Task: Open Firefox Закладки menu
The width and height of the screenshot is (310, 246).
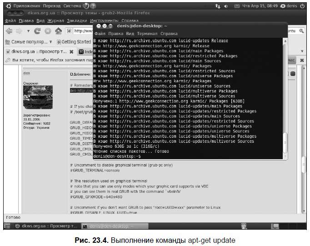Action: [77, 20]
